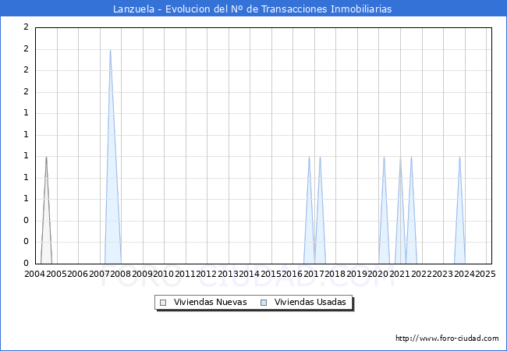Click the 2025 x-axis year label

pyautogui.click(x=485, y=274)
